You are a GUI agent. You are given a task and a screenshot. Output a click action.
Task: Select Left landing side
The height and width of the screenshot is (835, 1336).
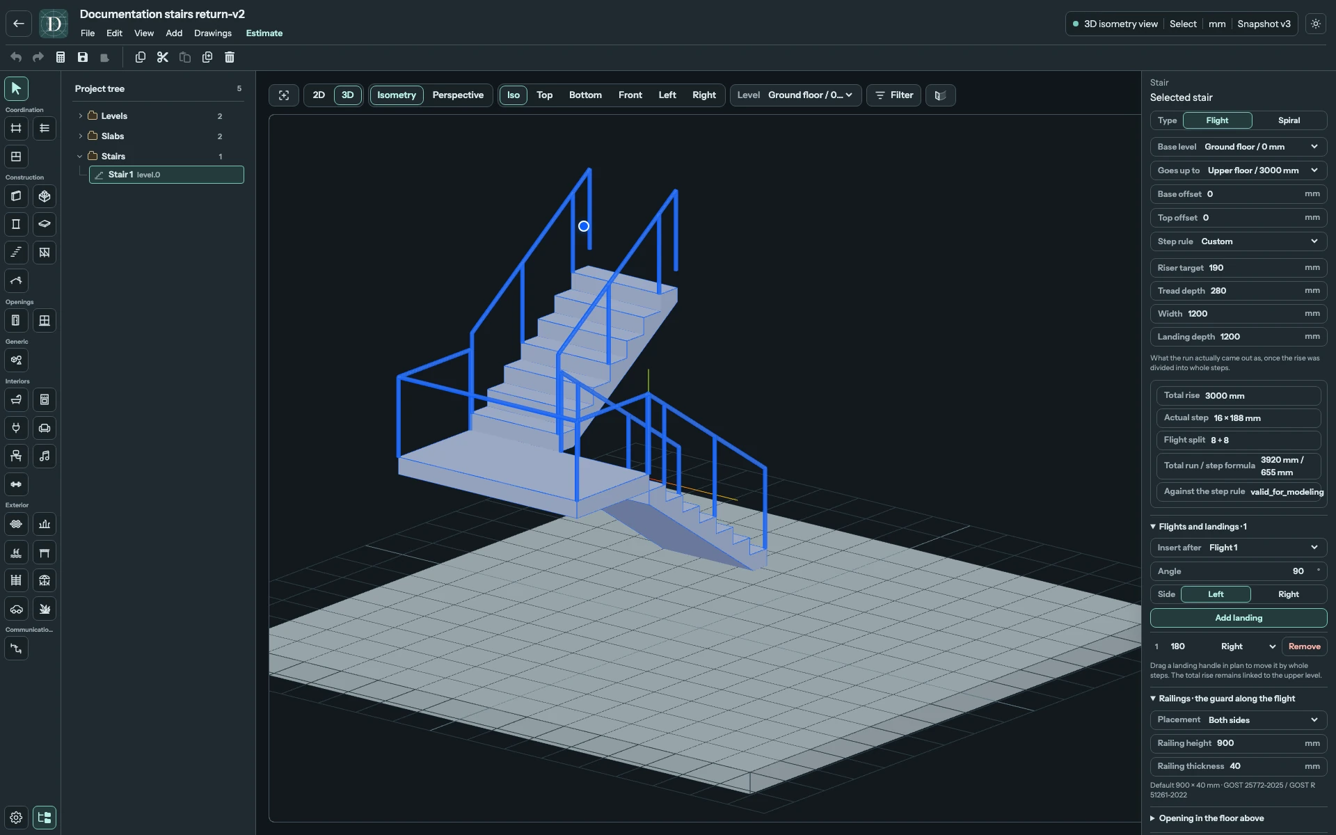click(1216, 594)
